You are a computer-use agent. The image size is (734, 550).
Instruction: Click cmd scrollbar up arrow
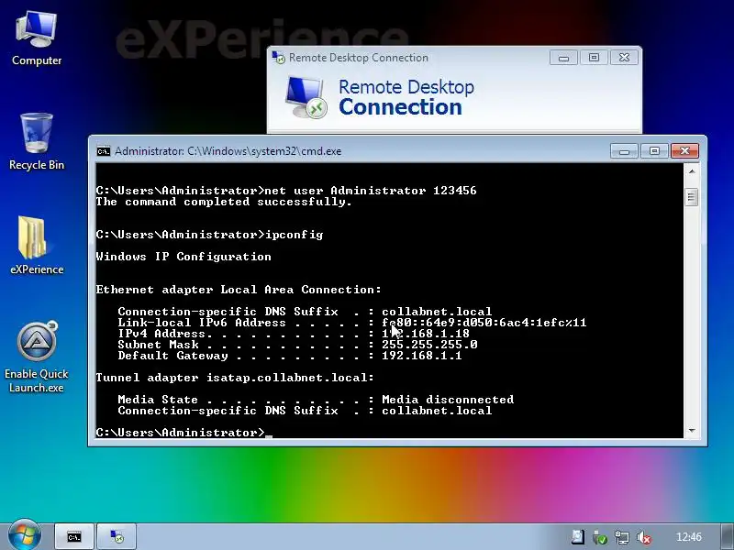692,171
